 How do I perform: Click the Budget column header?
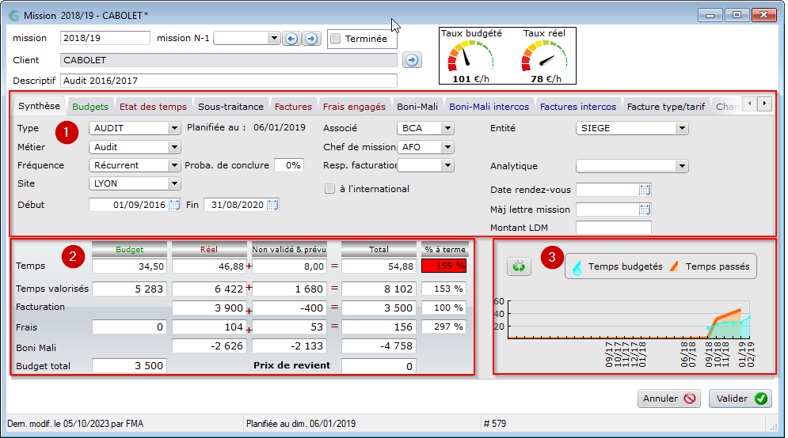tap(129, 249)
